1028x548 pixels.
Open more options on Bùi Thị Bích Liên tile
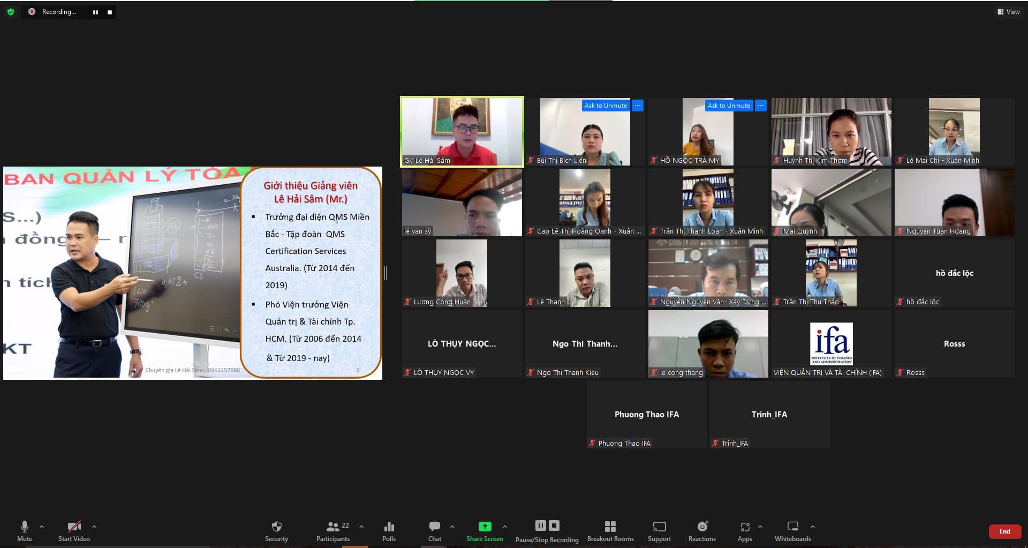click(637, 106)
